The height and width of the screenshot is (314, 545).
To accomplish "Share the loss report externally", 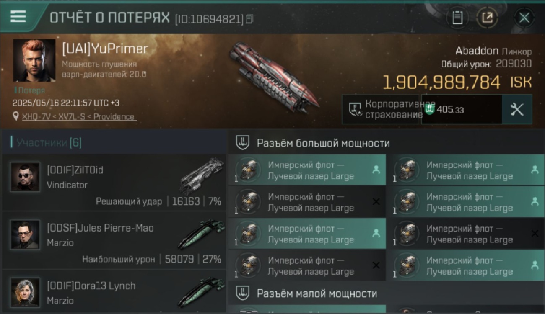I will pos(487,18).
